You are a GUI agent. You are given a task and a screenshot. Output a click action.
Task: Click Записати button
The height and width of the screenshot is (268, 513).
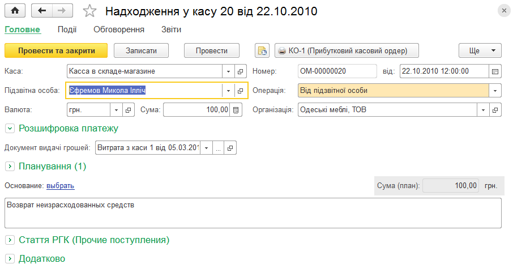pyautogui.click(x=142, y=51)
